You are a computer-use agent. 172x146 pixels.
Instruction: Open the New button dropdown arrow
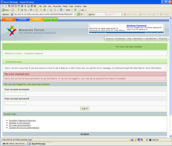pyautogui.click(x=86, y=10)
